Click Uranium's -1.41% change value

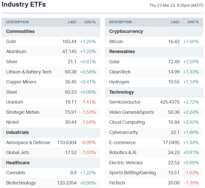(x=88, y=102)
